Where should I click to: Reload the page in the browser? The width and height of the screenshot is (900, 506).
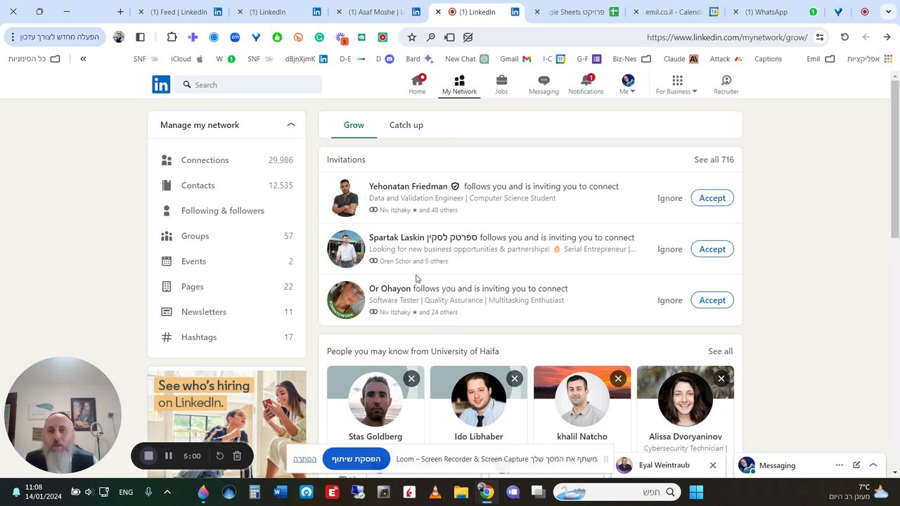844,37
